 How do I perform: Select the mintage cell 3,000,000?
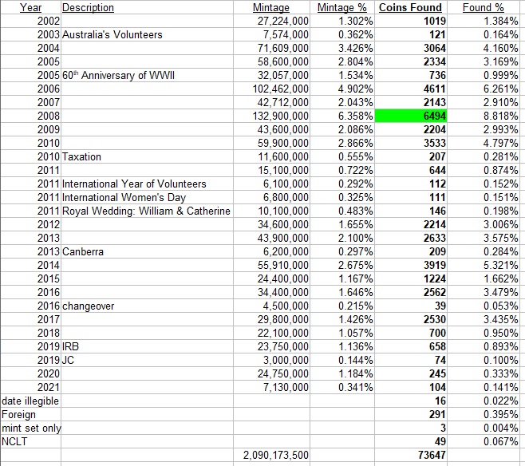pyautogui.click(x=271, y=360)
